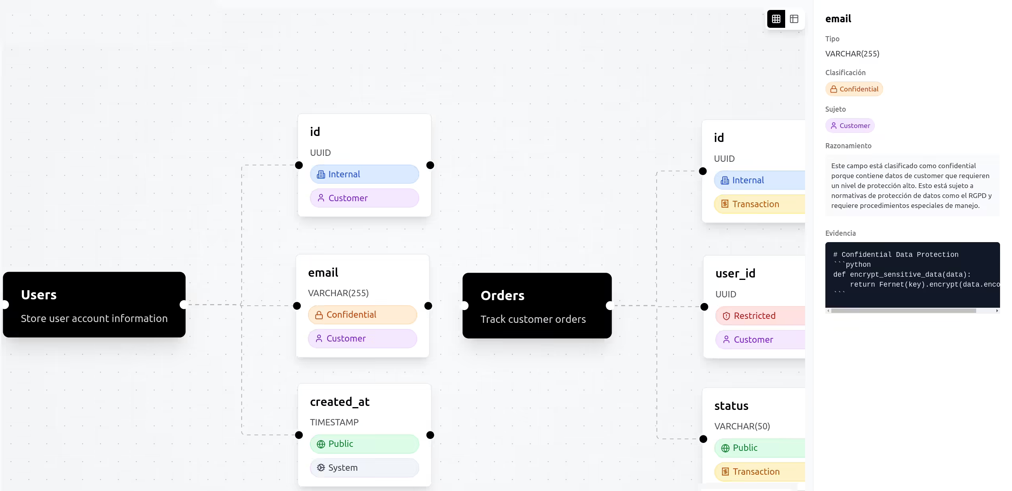Click the Customer tag under Sujeto
This screenshot has width=1012, height=491.
[x=850, y=126]
